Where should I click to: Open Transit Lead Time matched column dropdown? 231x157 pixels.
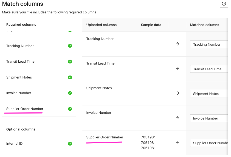point(209,69)
